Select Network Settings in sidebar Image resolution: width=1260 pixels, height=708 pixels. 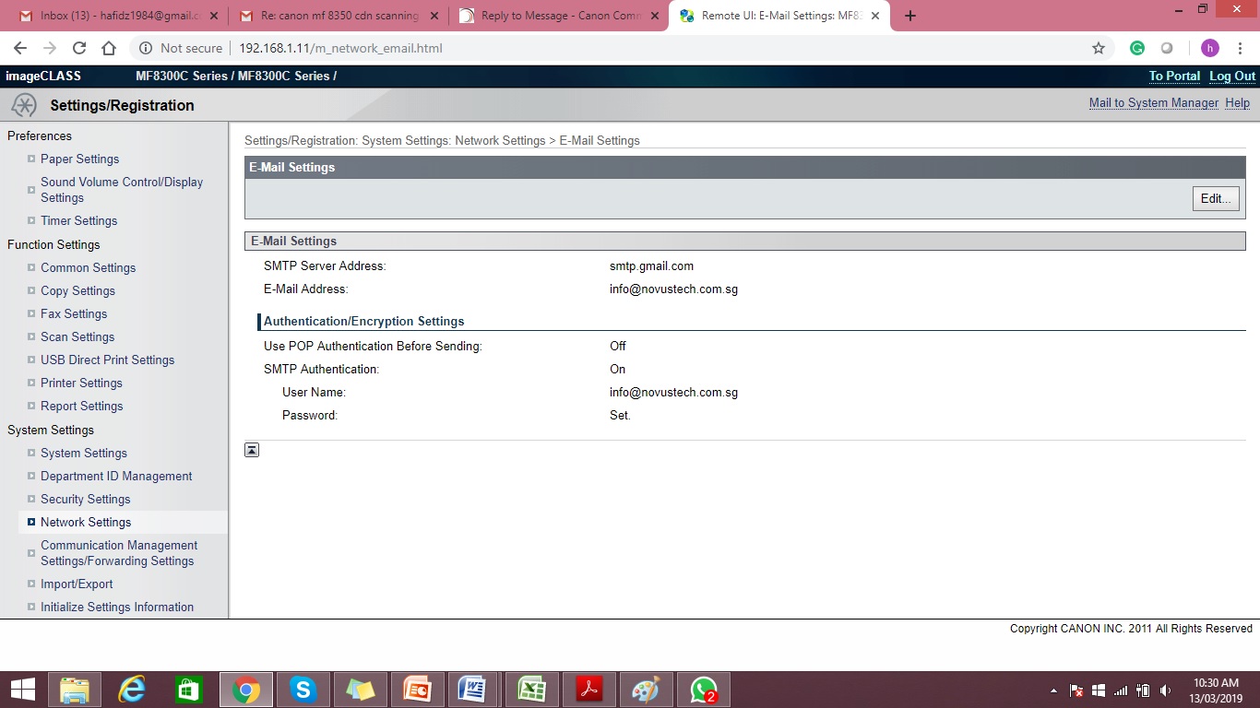pyautogui.click(x=86, y=522)
